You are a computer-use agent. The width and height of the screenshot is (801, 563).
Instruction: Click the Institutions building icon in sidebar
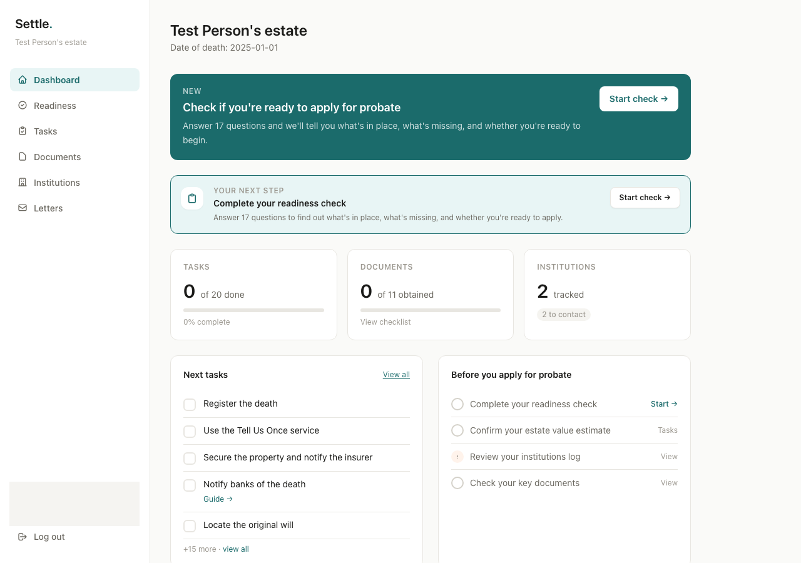pyautogui.click(x=23, y=182)
